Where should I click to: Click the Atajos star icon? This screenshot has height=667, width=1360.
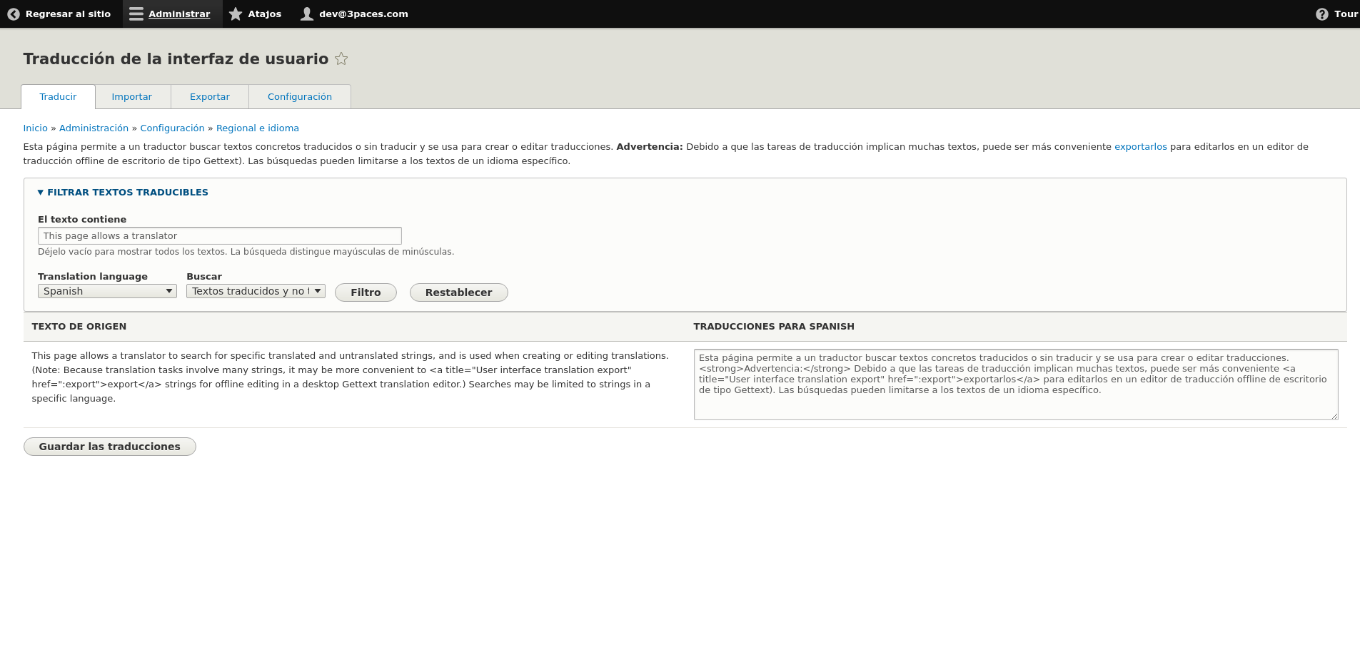tap(236, 14)
